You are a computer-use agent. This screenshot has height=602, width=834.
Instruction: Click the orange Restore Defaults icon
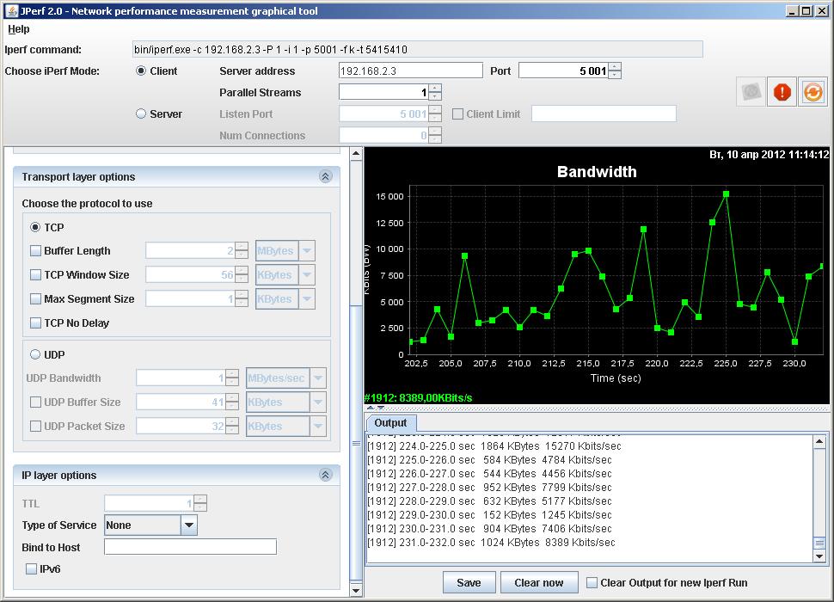[x=813, y=92]
